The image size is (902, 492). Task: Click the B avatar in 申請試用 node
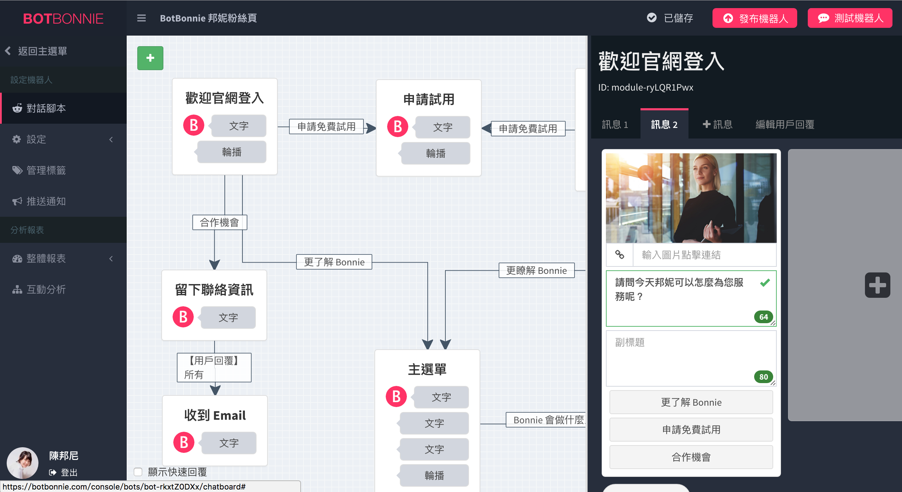[x=398, y=127]
